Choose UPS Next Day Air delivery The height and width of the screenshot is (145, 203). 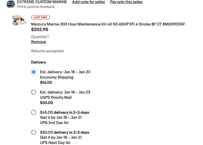click(34, 132)
